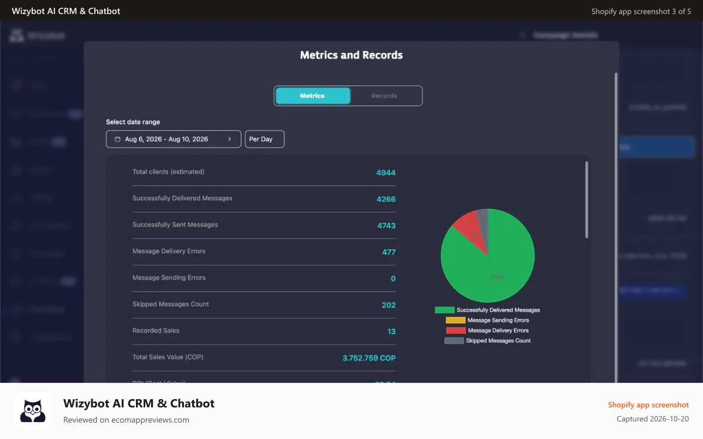The width and height of the screenshot is (703, 439).
Task: Click the value 202
Action: 388,305
